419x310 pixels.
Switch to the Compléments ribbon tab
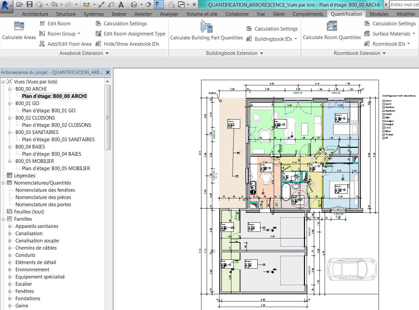click(x=308, y=14)
